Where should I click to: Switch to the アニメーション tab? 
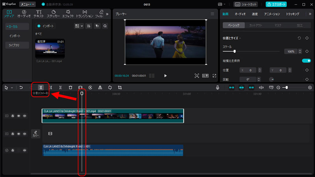pyautogui.click(x=272, y=14)
